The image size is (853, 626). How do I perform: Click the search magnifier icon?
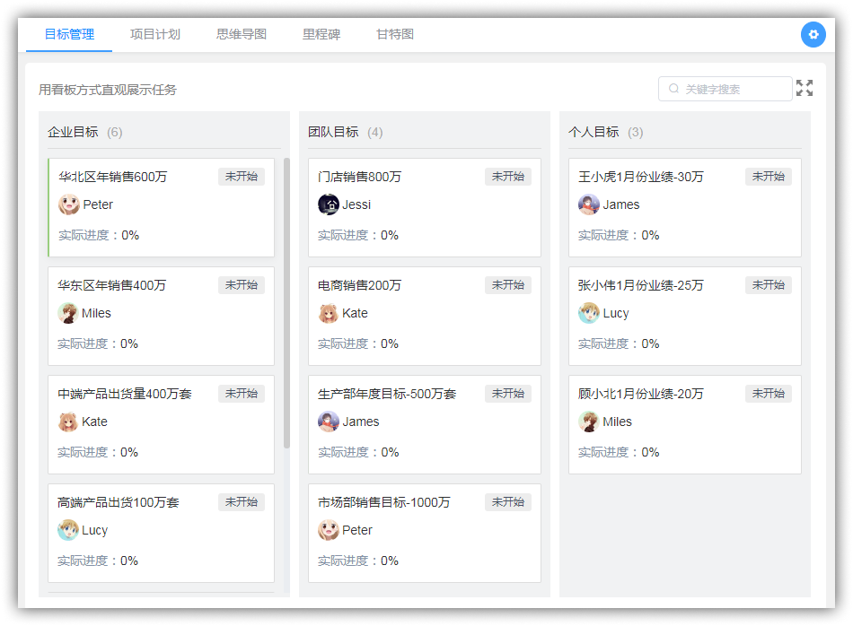(673, 89)
